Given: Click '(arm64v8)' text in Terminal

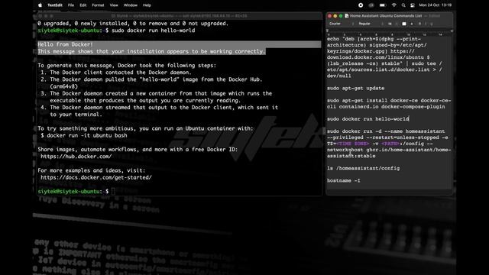Looking at the screenshot, I should click(x=63, y=86).
